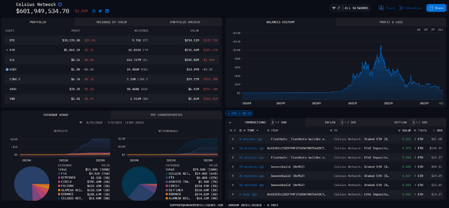
Task: Set chart range to 1M
Action: click(426, 30)
